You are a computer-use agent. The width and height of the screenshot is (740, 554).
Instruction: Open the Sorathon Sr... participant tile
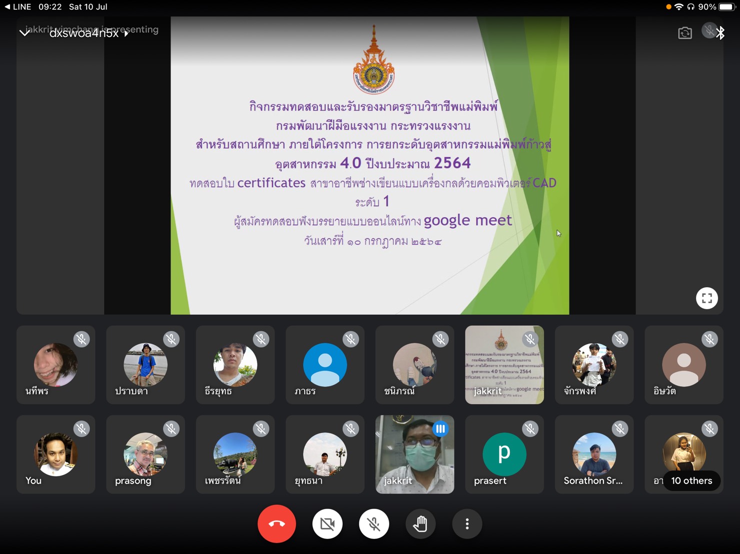coord(594,454)
